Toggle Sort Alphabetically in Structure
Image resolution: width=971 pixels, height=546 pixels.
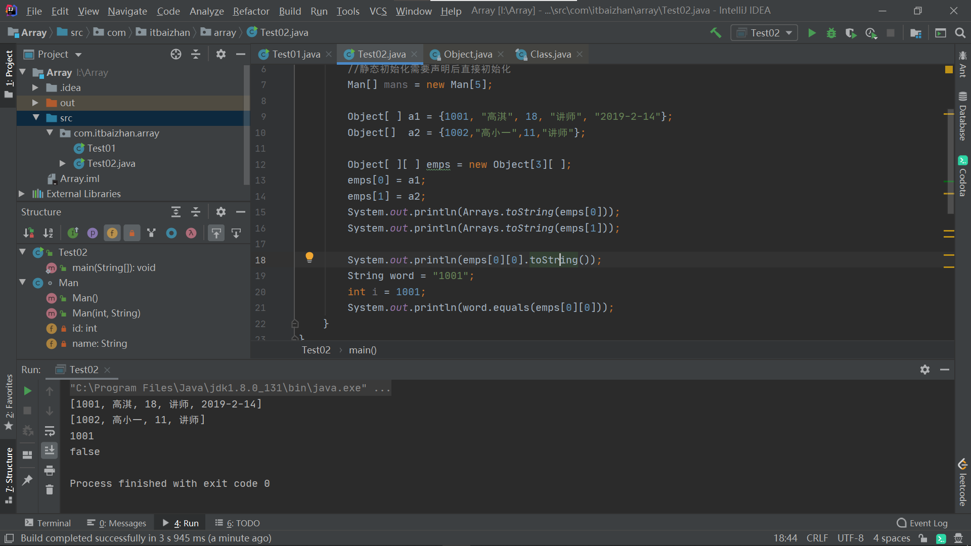point(49,233)
